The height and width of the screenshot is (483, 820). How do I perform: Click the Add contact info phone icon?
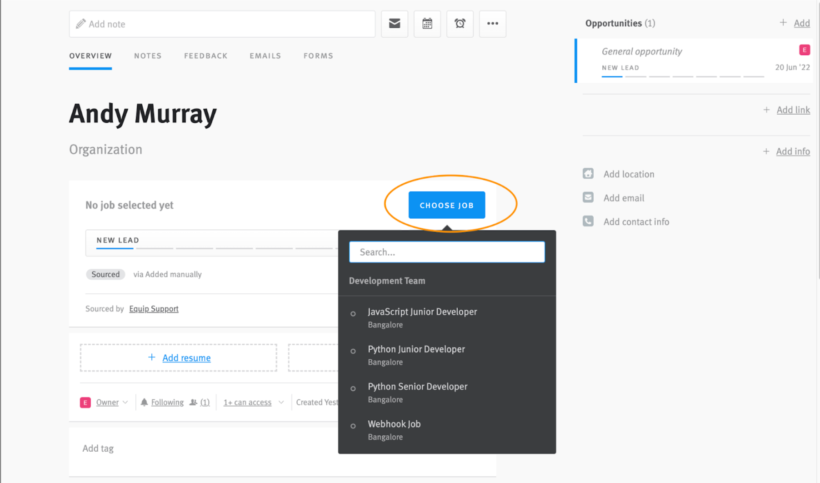[x=588, y=221]
